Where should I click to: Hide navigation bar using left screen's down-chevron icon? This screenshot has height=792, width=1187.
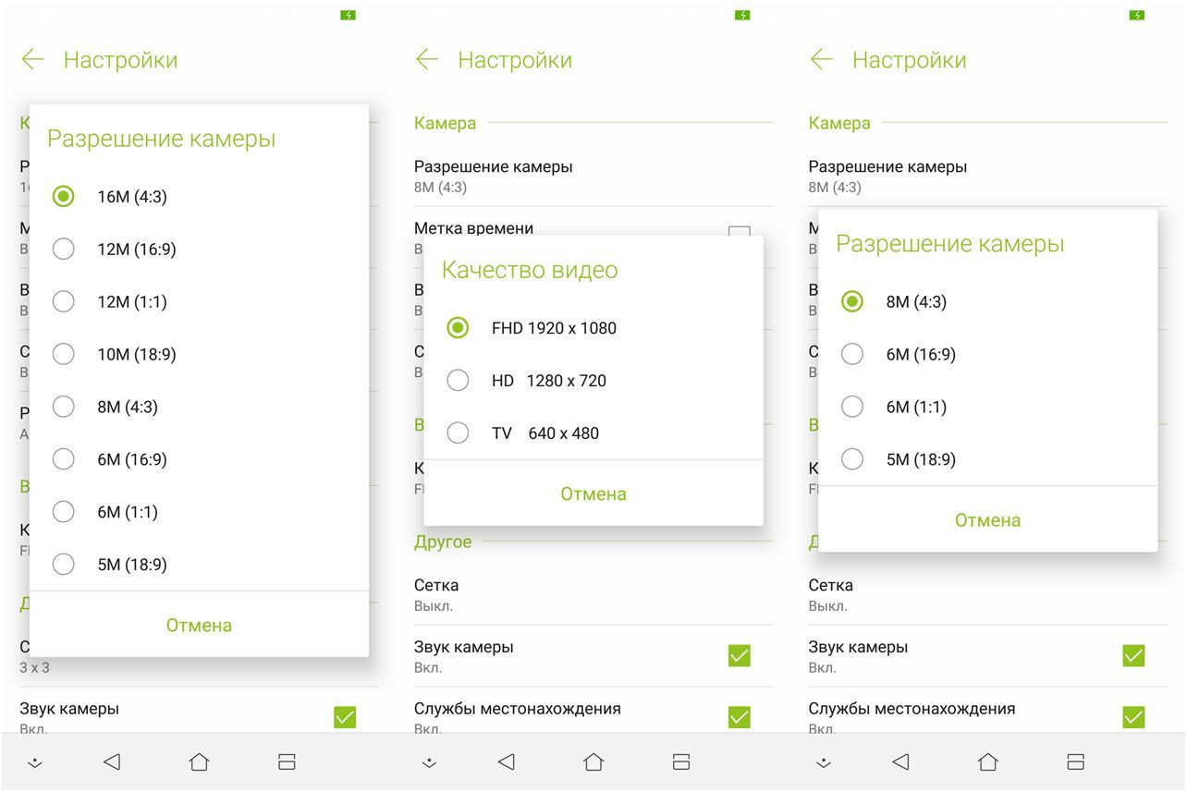(x=35, y=762)
